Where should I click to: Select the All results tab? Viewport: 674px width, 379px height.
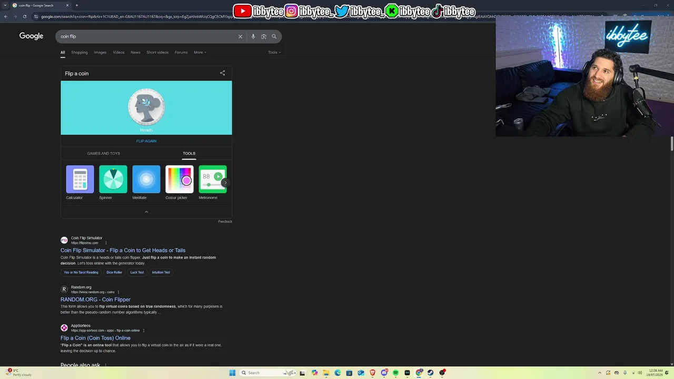63,52
